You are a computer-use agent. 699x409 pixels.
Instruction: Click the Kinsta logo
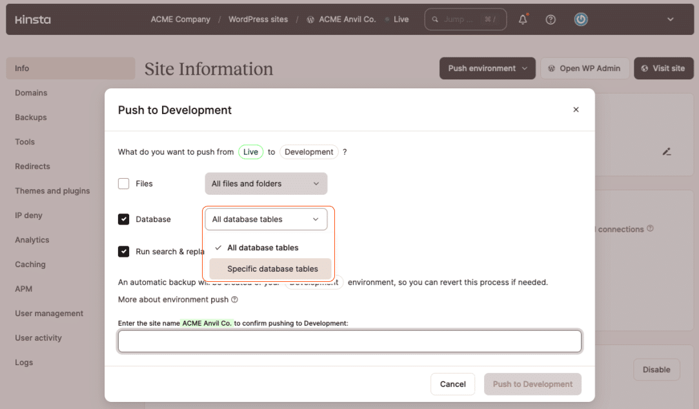(32, 19)
